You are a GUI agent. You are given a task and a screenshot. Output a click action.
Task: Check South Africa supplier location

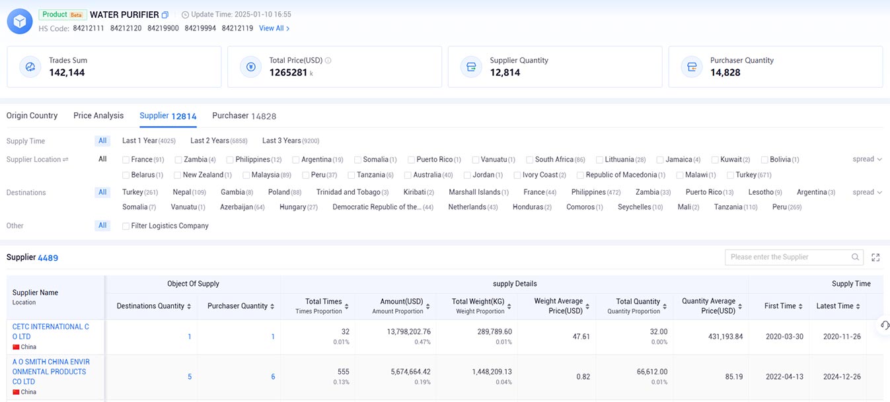(530, 160)
